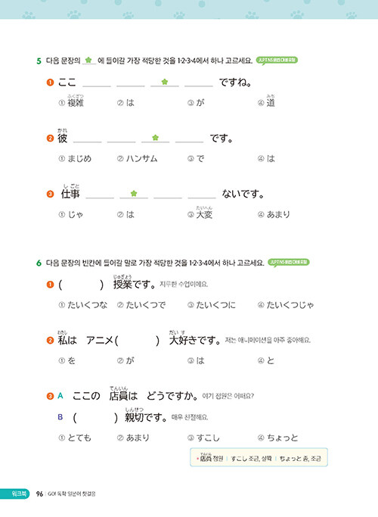Select answer ① とても
Viewport: 378px width, 517px height.
(75, 438)
